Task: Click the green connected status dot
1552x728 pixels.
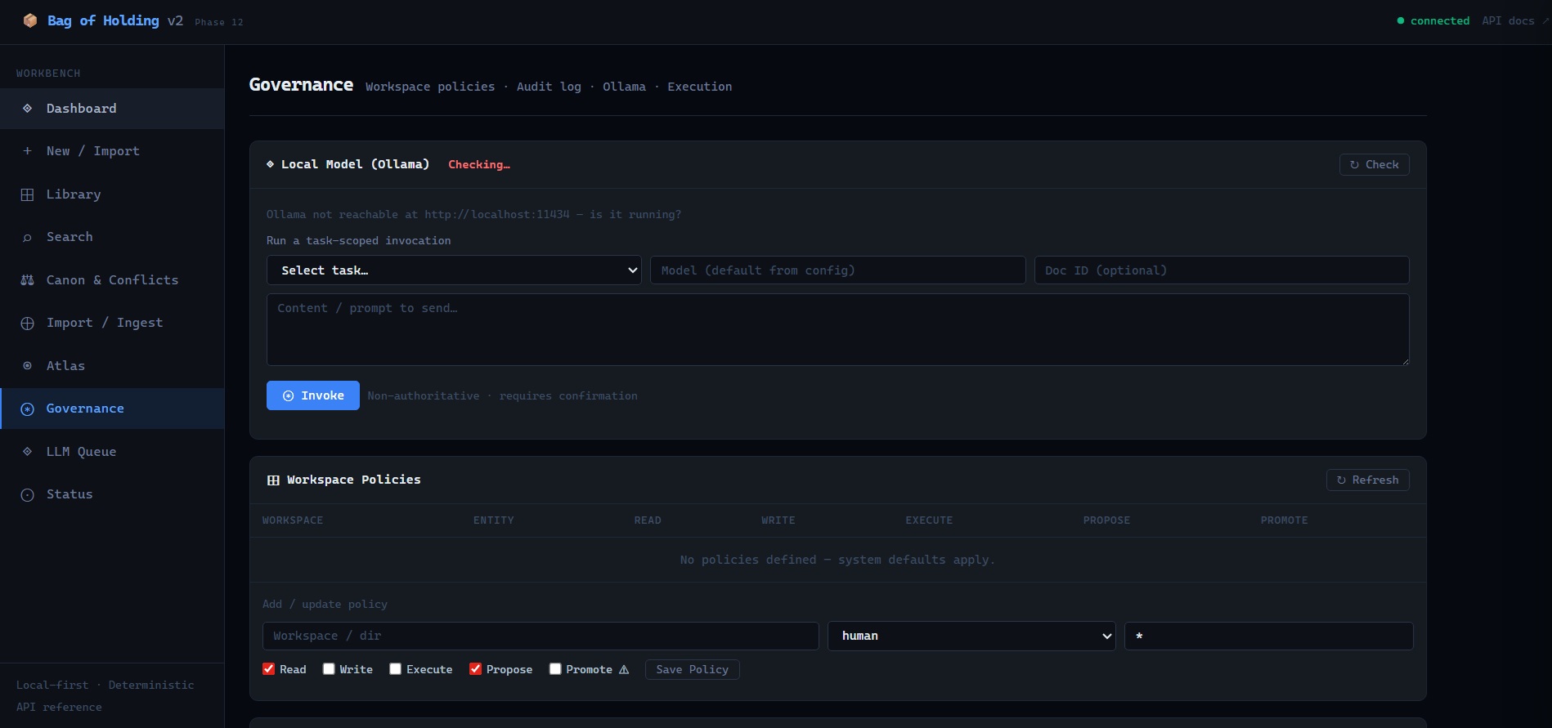Action: [1401, 20]
